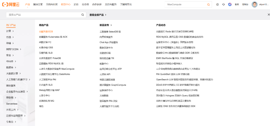Open Web应用防火墙 WAF
Image resolution: width=270 pixels, height=126 pixels.
(49, 90)
